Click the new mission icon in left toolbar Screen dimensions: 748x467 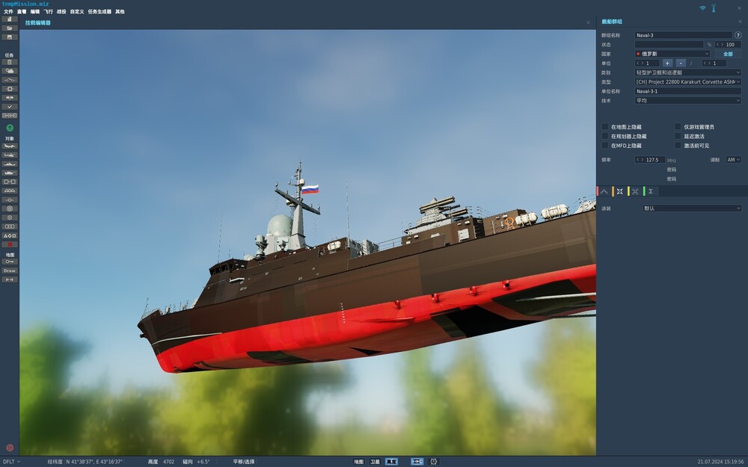[10, 19]
